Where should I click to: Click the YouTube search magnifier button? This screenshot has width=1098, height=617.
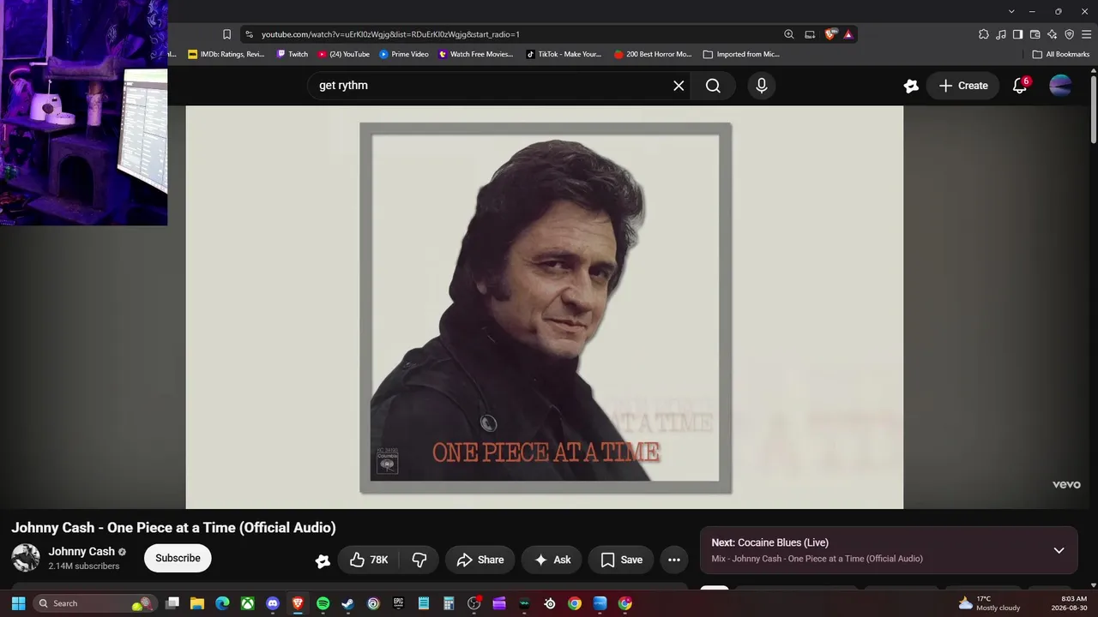tap(713, 86)
